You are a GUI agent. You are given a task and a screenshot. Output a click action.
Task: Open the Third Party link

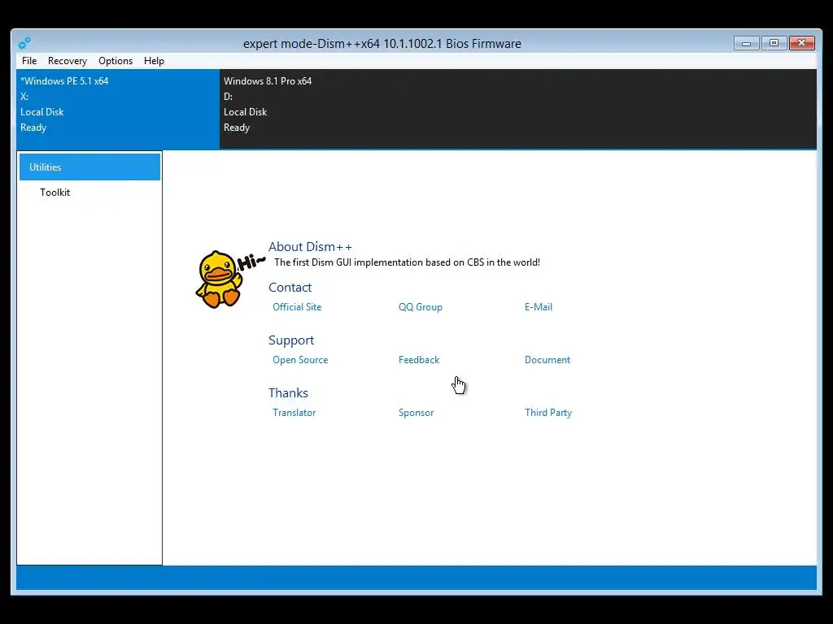[548, 413]
